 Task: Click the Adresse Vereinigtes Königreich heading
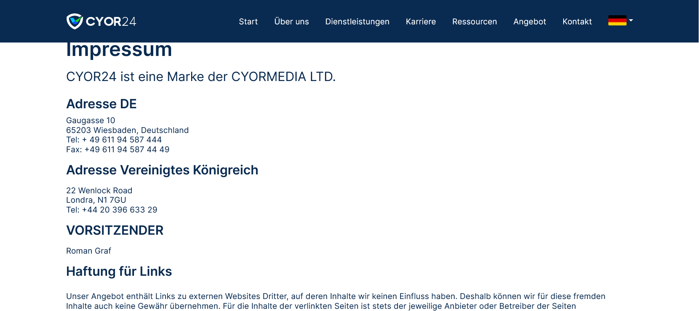coord(162,170)
